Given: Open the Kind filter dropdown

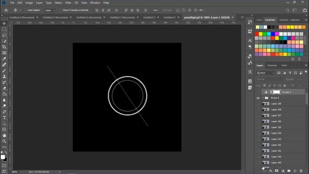Looking at the screenshot, I should pos(266,73).
